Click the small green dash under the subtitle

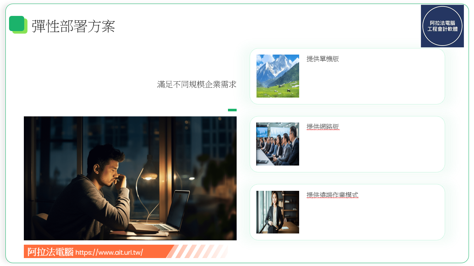[x=232, y=110]
